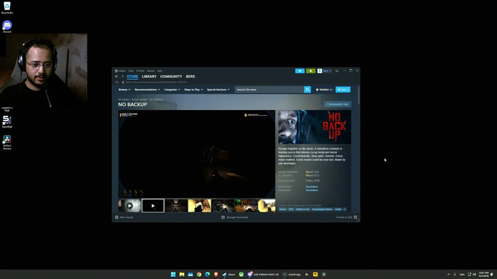
Task: Focus the Search the store field
Action: (269, 90)
